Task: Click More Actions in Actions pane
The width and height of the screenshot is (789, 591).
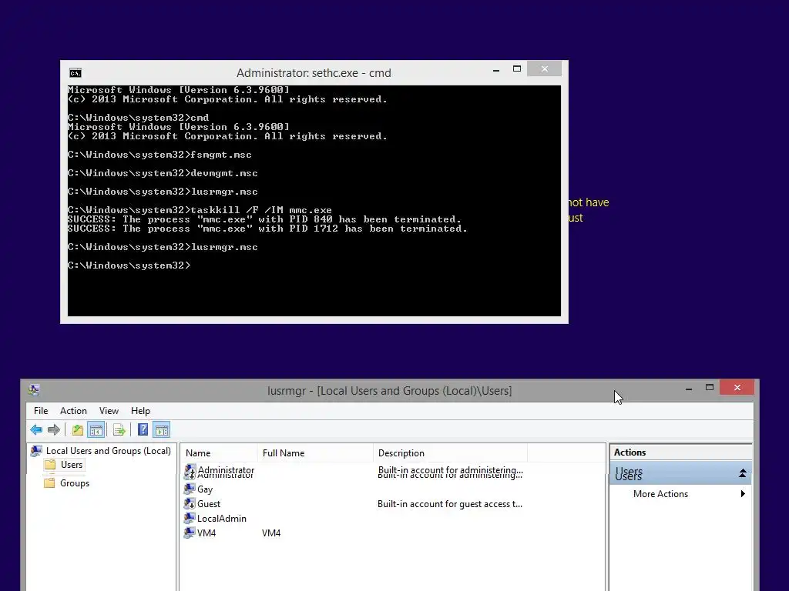Action: point(660,494)
